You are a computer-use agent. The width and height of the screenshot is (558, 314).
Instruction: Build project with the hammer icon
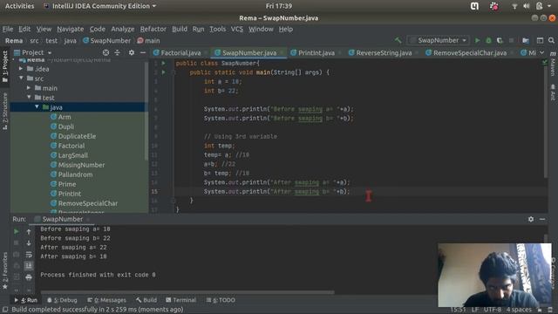(398, 41)
